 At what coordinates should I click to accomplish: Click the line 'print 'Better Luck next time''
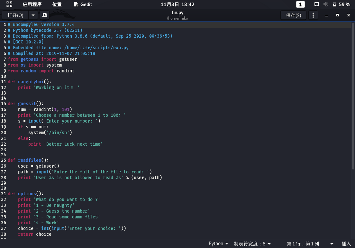tap(65, 144)
